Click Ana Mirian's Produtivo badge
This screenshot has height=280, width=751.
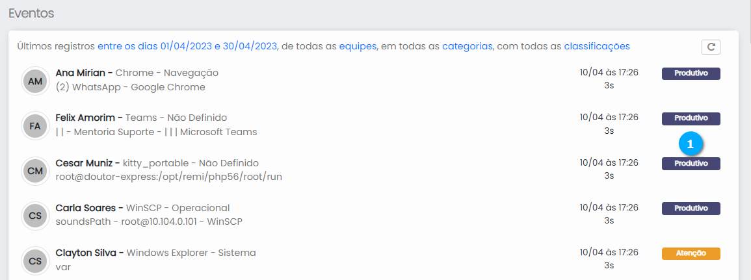coord(691,73)
